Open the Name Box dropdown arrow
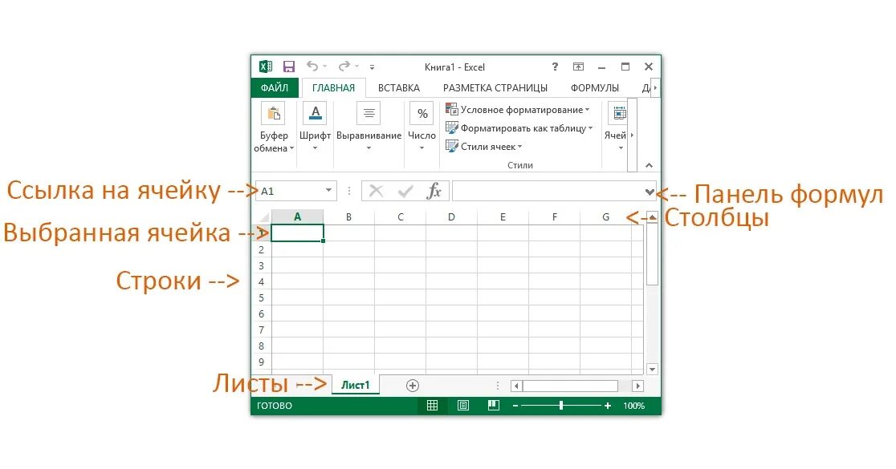Image resolution: width=896 pixels, height=469 pixels. coord(328,191)
